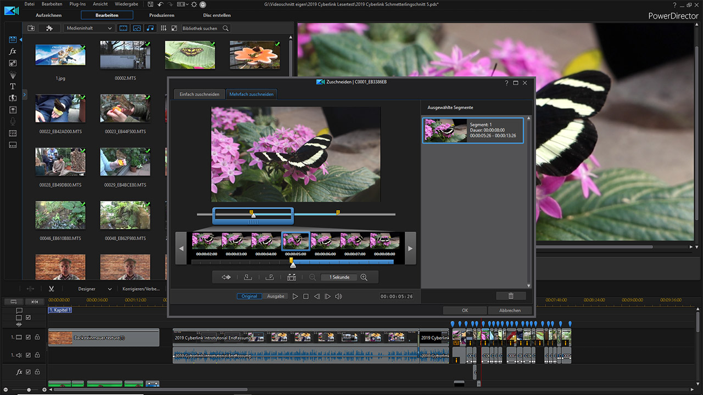Screen dimensions: 703x395
Task: Expand the collapsed side panel arrow
Action: 25,95
